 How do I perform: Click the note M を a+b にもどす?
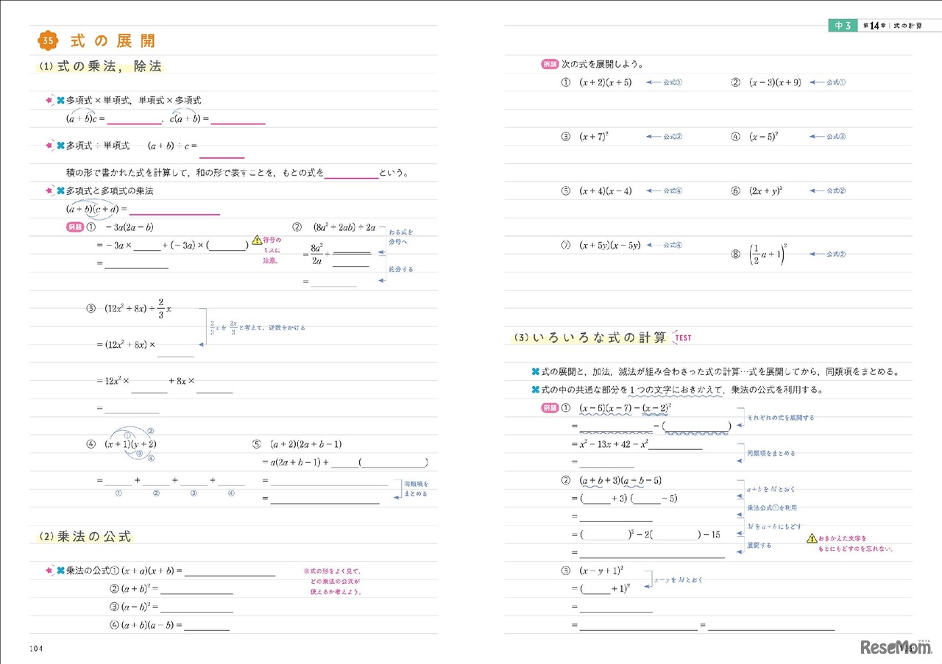click(x=775, y=526)
